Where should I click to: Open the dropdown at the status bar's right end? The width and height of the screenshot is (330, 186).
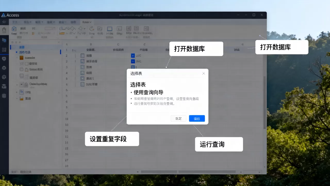tap(253, 172)
